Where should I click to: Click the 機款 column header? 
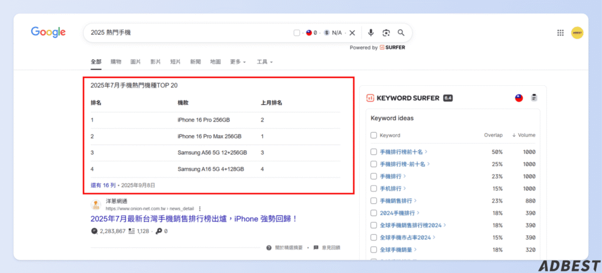click(x=183, y=103)
